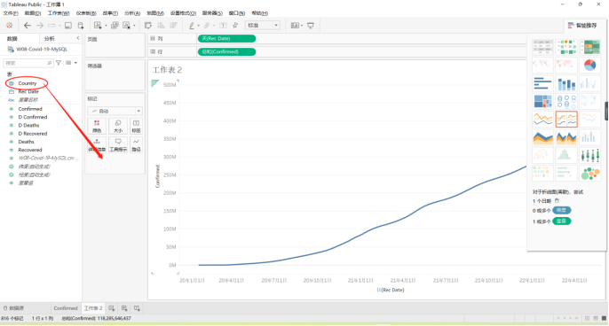Open the 文件(F) menu
This screenshot has height=326, width=609.
[x=11, y=13]
